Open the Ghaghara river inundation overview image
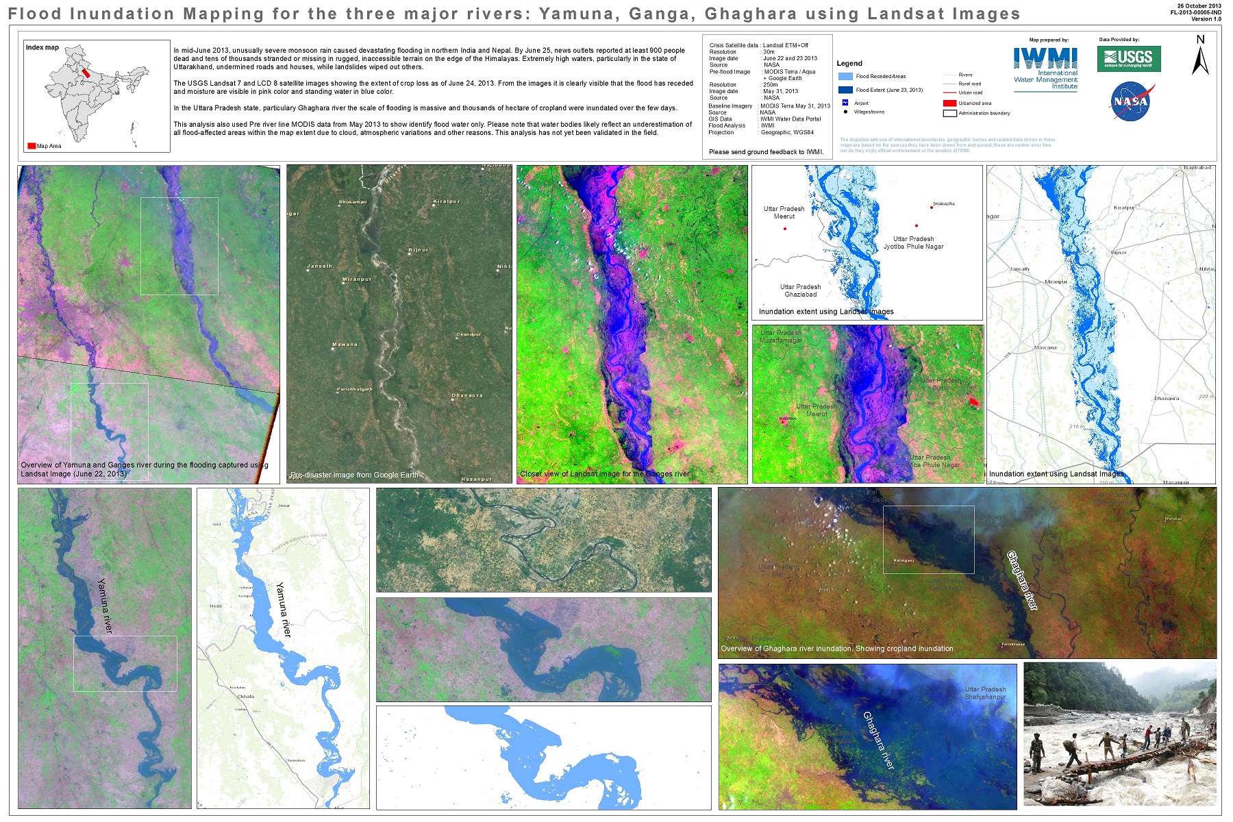Image resolution: width=1233 pixels, height=822 pixels. point(967,573)
